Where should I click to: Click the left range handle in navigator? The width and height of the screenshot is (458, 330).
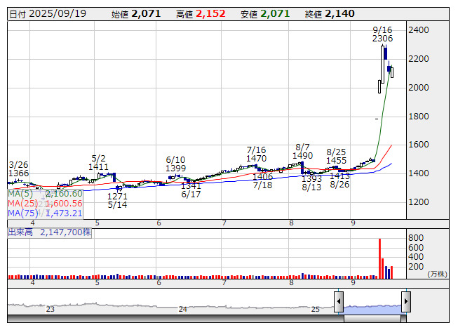coord(339,303)
